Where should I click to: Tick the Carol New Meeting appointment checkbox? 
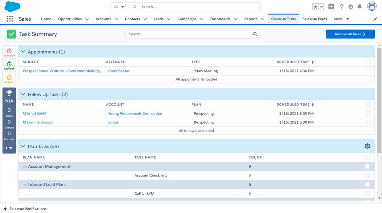click(x=368, y=71)
